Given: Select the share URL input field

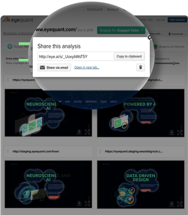Looking at the screenshot, I should [x=76, y=56].
